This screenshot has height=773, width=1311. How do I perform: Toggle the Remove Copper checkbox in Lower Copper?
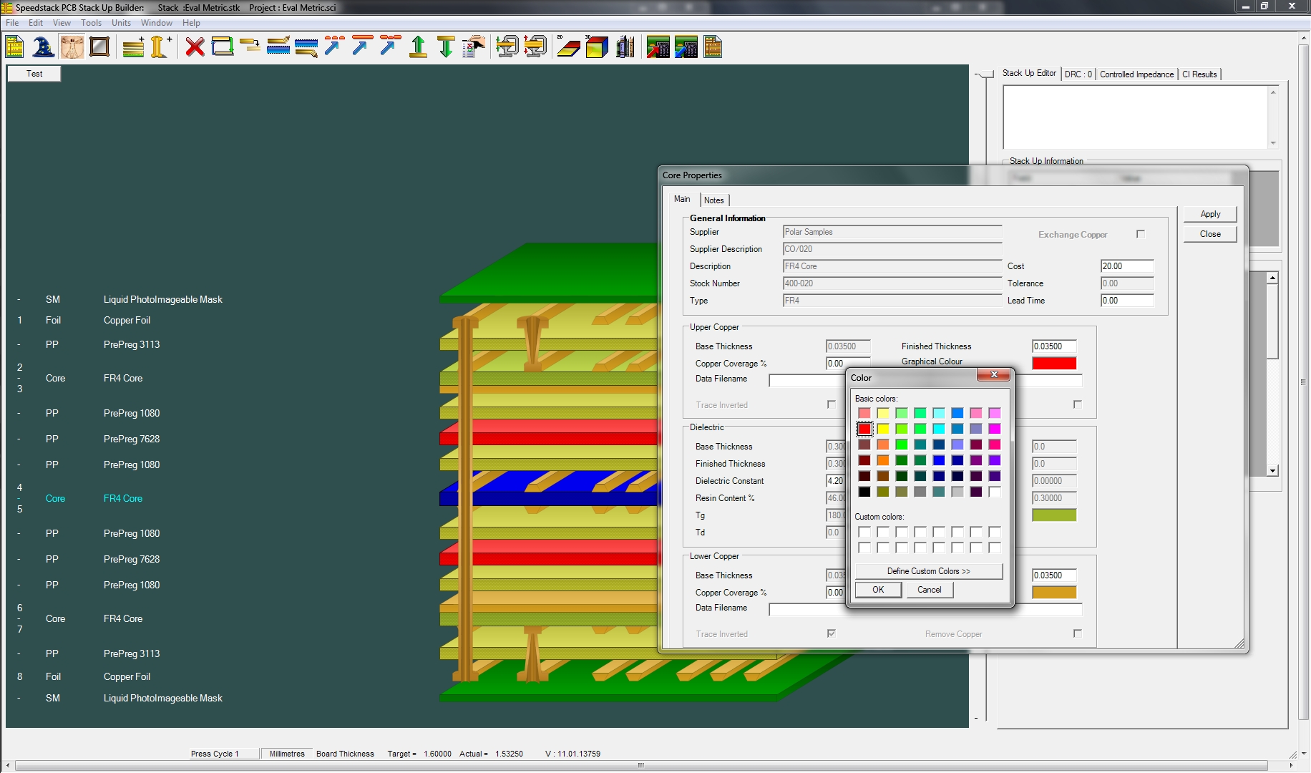pyautogui.click(x=1078, y=633)
